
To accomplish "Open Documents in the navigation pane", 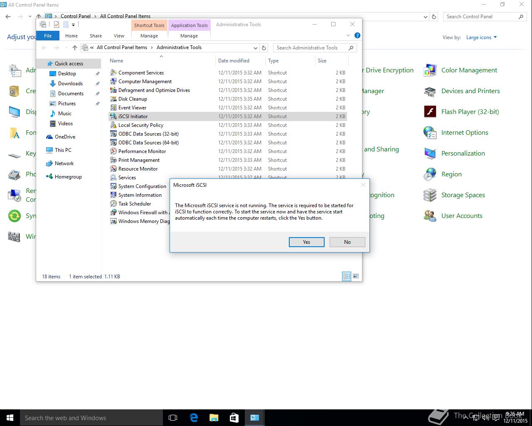I will (x=71, y=94).
